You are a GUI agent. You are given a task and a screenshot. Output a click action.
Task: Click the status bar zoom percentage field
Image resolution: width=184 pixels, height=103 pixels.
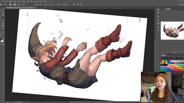[7, 102]
